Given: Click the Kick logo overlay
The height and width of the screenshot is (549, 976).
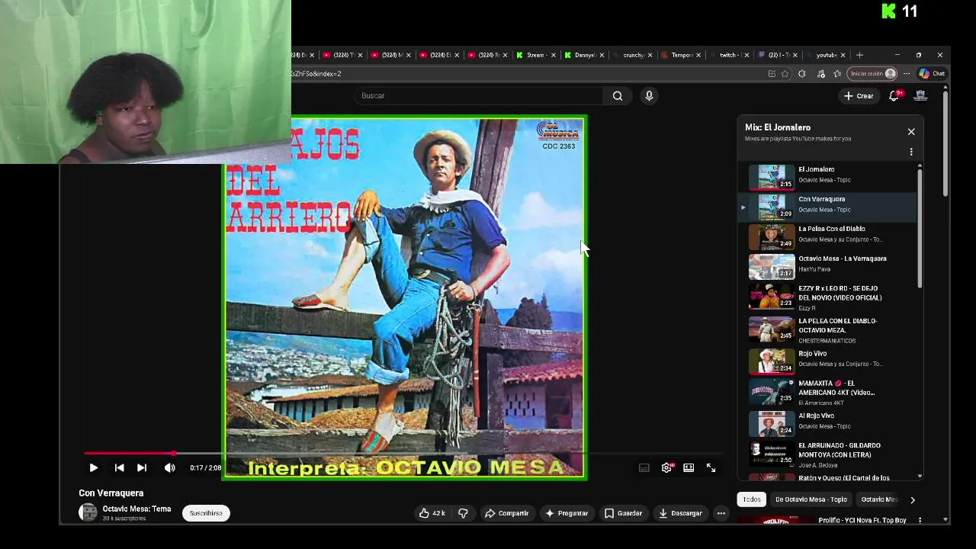Looking at the screenshot, I should tap(889, 11).
